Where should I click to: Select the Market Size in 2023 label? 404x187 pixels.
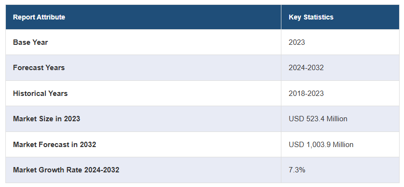pos(46,119)
